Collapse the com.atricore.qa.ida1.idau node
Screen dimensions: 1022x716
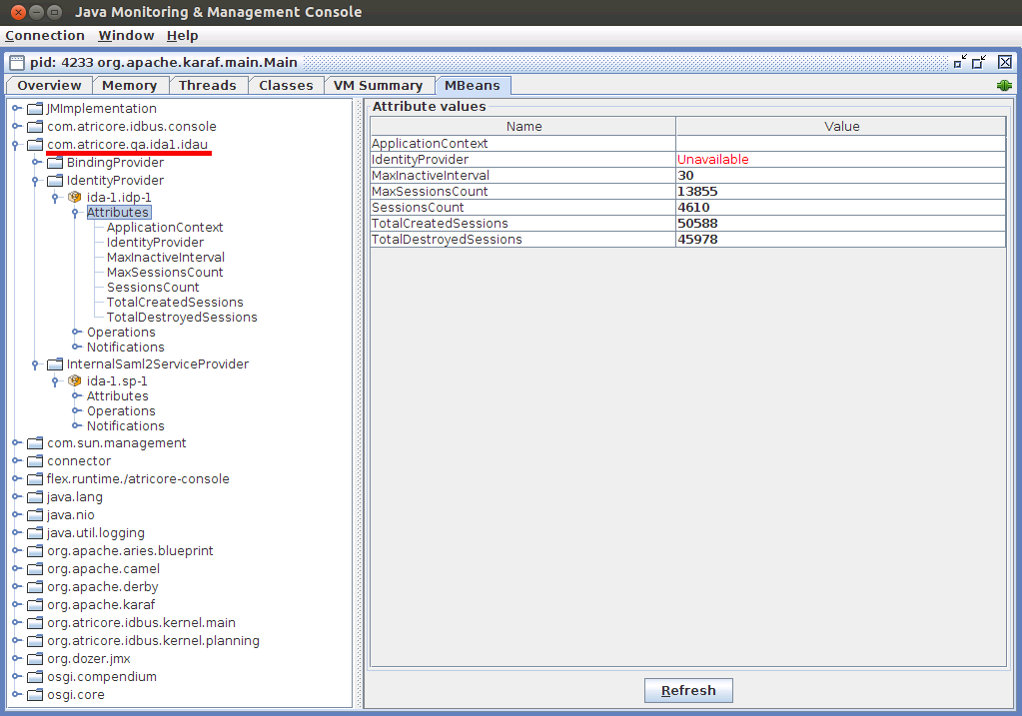(x=15, y=145)
